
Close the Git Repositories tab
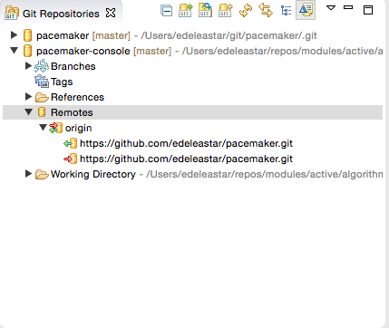point(111,13)
